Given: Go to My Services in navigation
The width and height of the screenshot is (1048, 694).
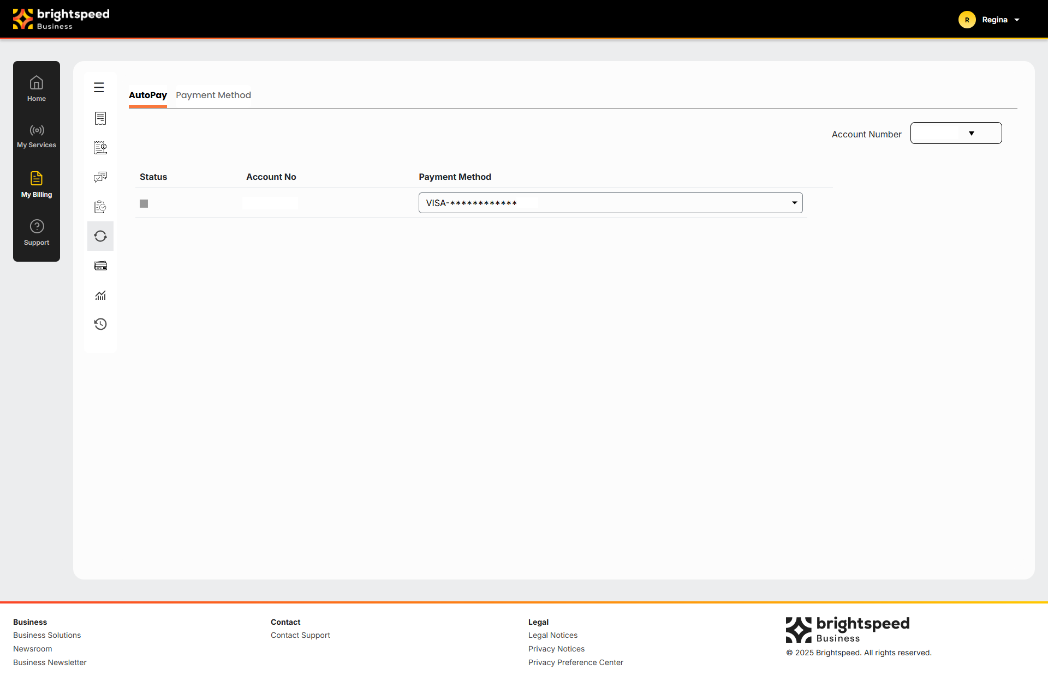Looking at the screenshot, I should pos(37,136).
